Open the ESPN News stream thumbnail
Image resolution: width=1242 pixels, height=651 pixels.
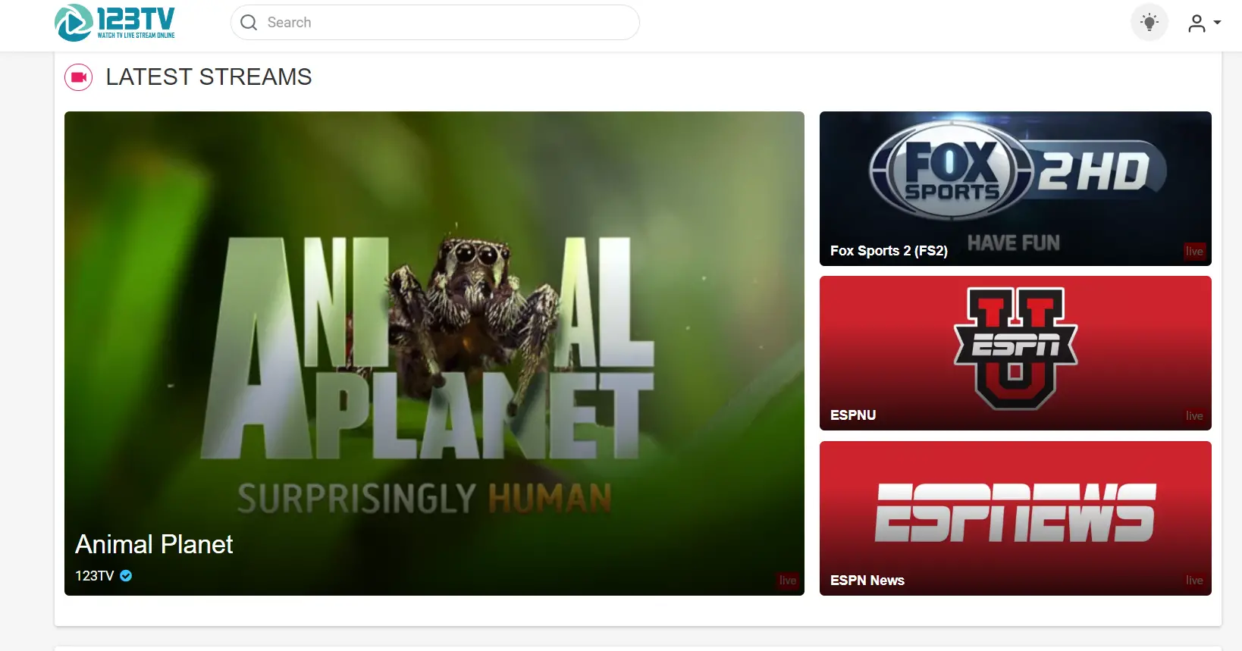click(1015, 518)
